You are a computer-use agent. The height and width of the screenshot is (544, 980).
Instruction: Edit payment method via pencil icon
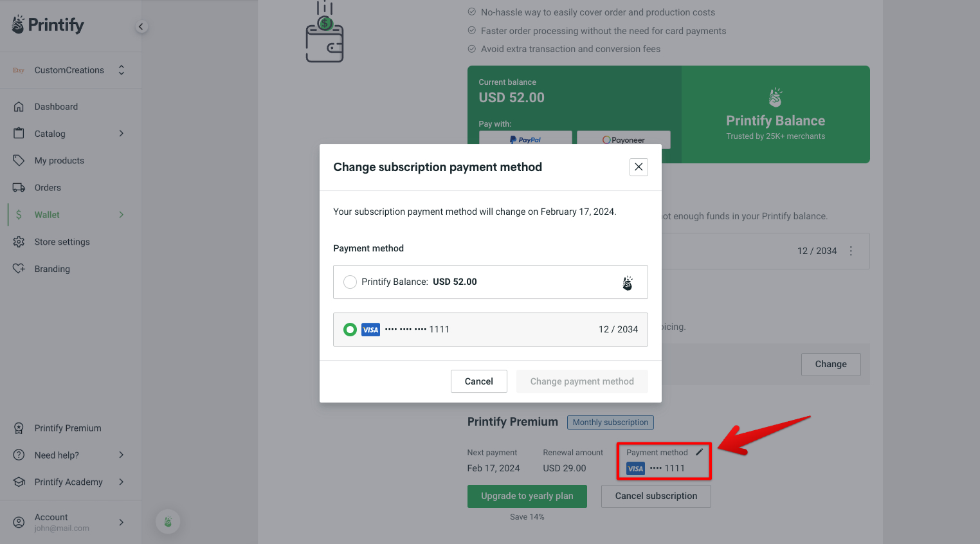tap(699, 452)
